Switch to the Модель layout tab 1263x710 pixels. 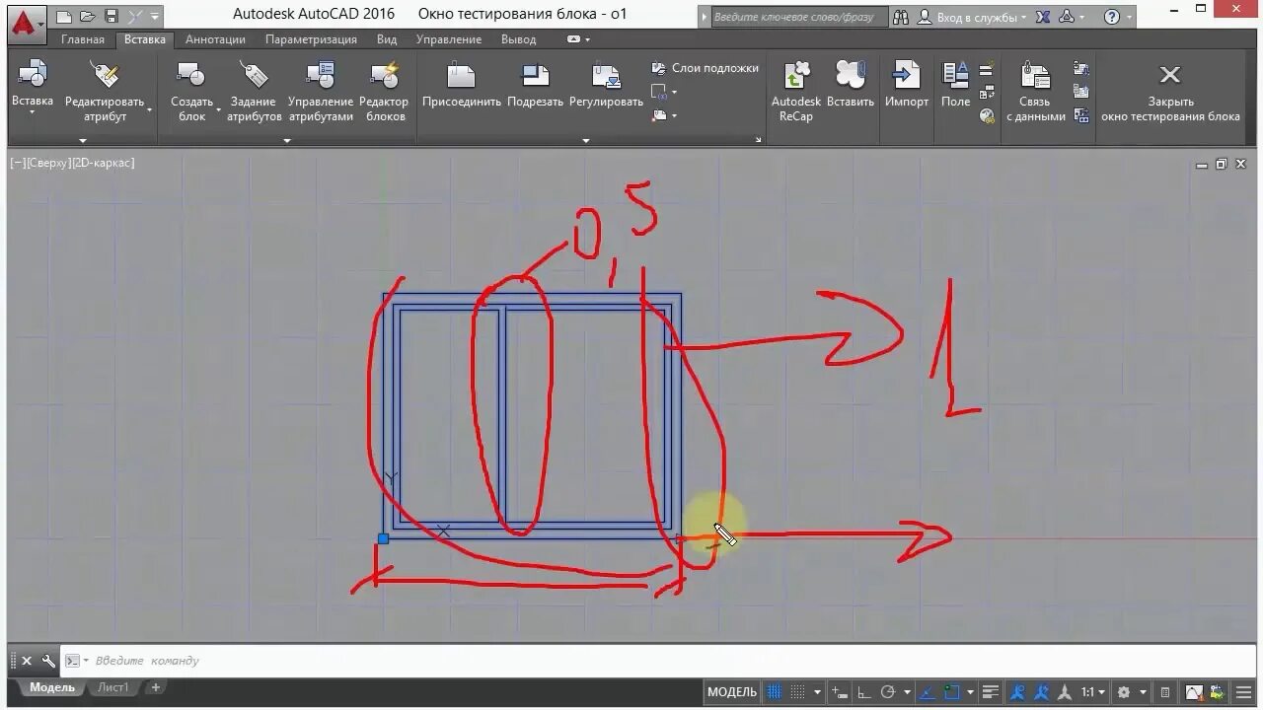(51, 687)
